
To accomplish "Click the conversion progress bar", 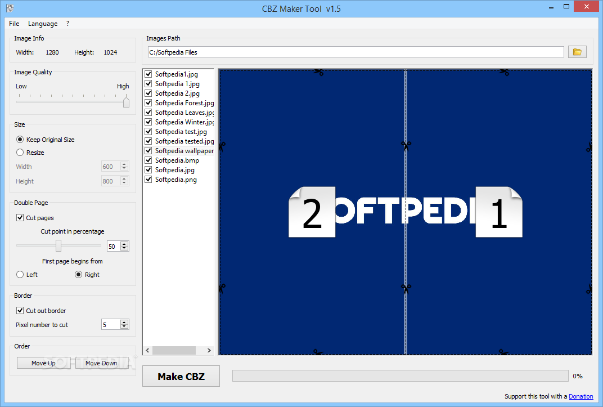I will (x=400, y=376).
